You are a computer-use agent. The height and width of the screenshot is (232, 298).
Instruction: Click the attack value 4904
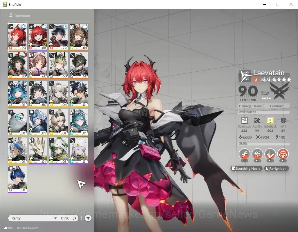click(x=263, y=137)
